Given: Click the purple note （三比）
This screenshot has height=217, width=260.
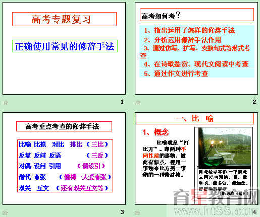Looking at the screenshot, I should (97, 144).
